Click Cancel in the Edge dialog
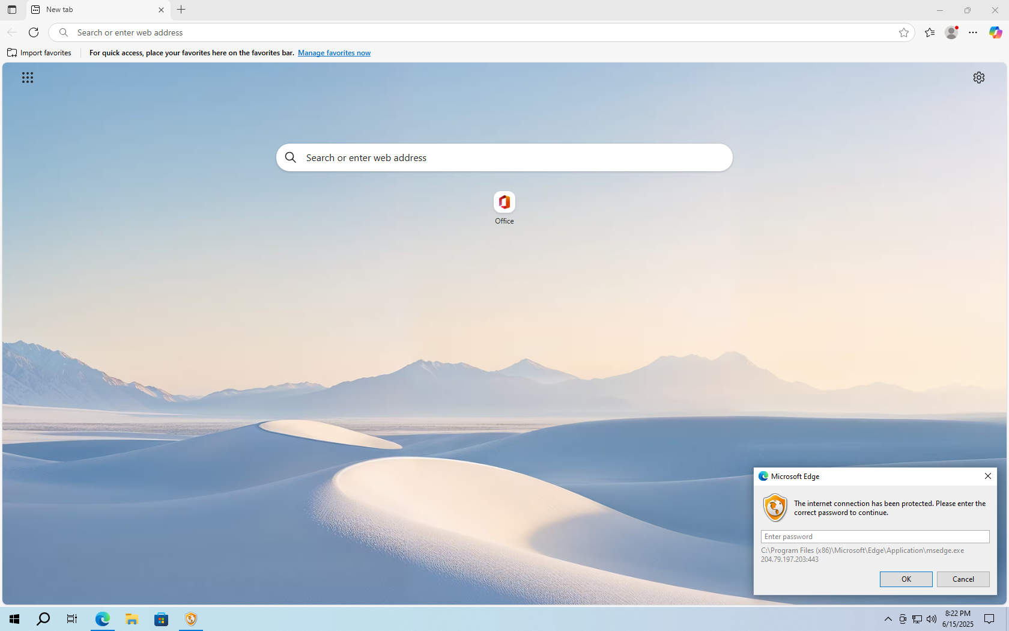 click(x=963, y=579)
